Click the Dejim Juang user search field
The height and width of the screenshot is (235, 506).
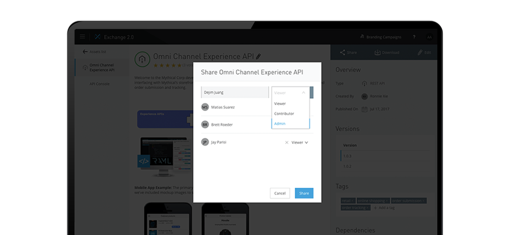pos(235,92)
